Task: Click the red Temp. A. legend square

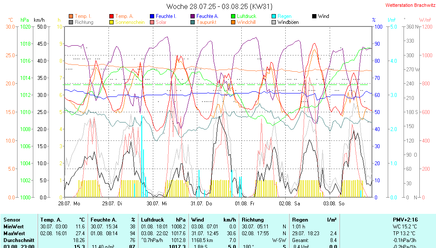Action: tap(112, 16)
